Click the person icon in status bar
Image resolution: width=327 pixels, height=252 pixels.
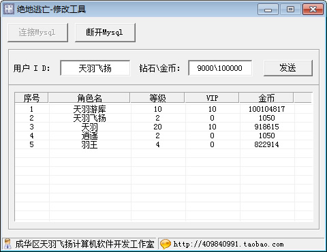8,244
